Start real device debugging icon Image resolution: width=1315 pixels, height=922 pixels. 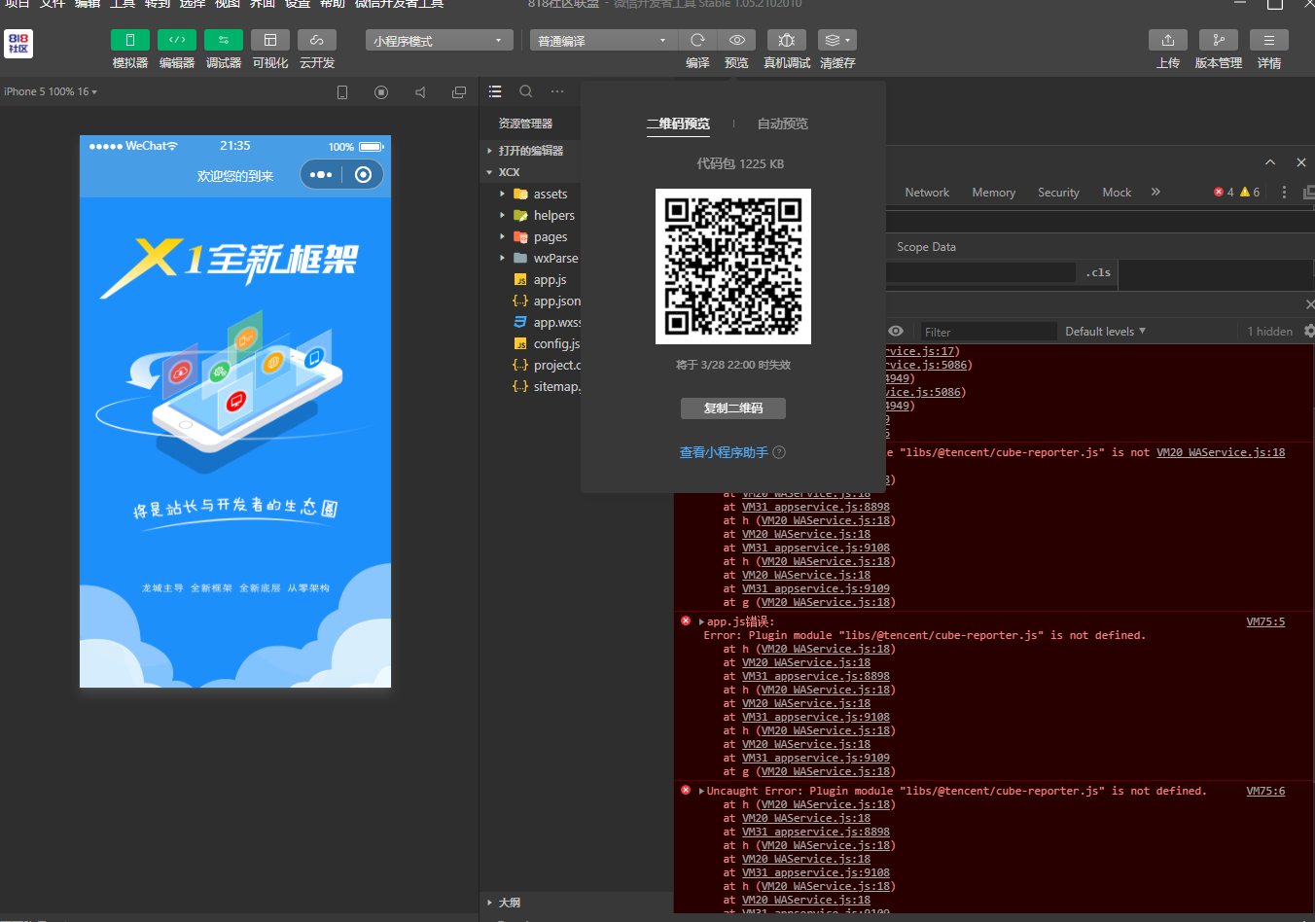[786, 40]
